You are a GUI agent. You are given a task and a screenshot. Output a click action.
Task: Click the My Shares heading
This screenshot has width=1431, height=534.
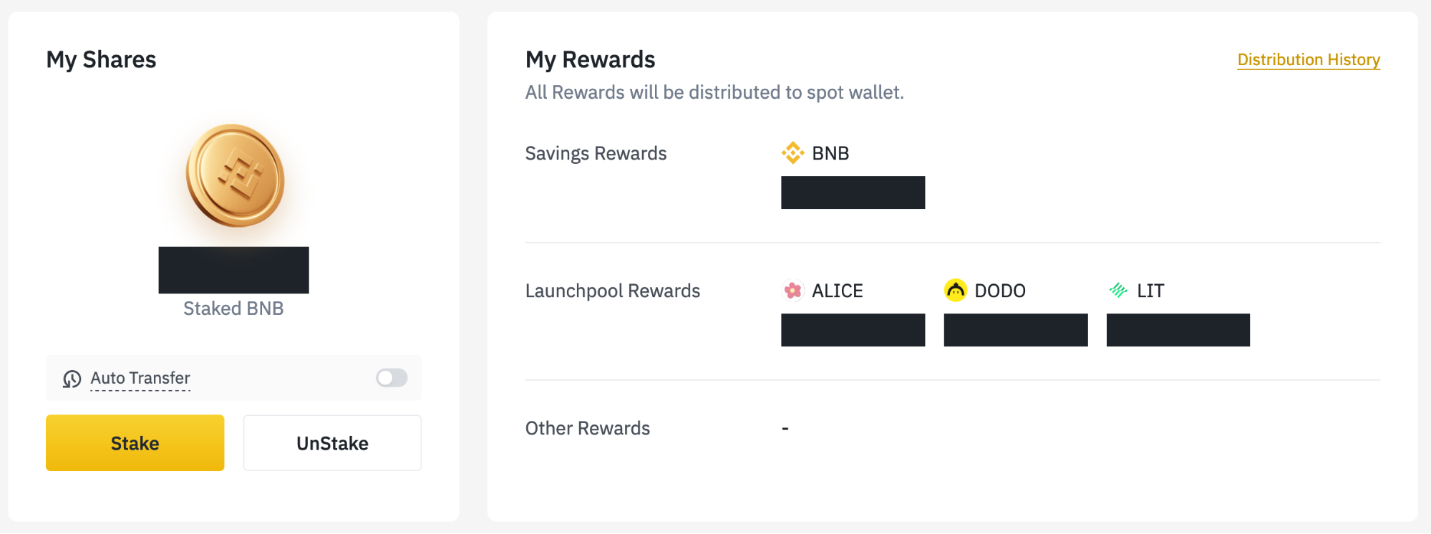(x=101, y=59)
